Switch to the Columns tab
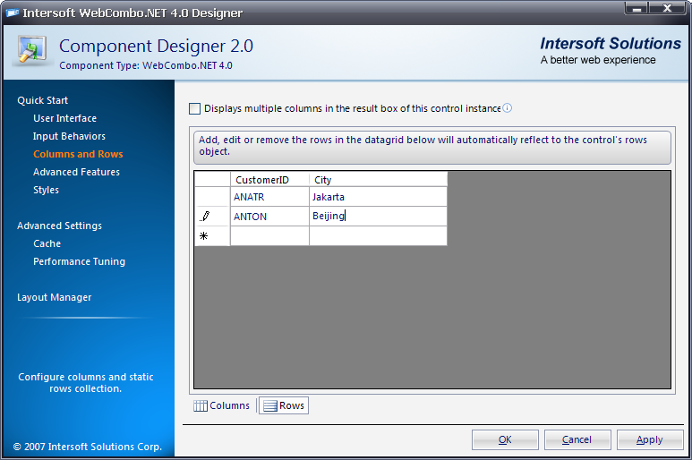 click(x=222, y=405)
